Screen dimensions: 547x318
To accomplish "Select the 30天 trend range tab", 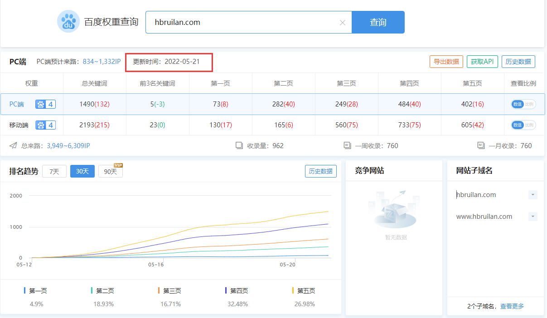I will (x=82, y=171).
